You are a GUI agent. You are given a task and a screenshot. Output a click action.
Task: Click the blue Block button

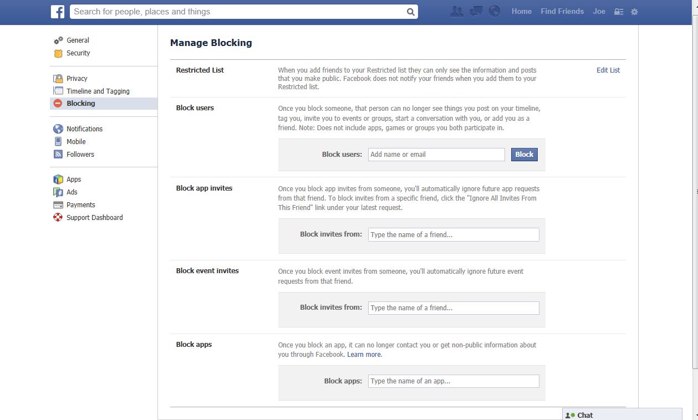(524, 155)
